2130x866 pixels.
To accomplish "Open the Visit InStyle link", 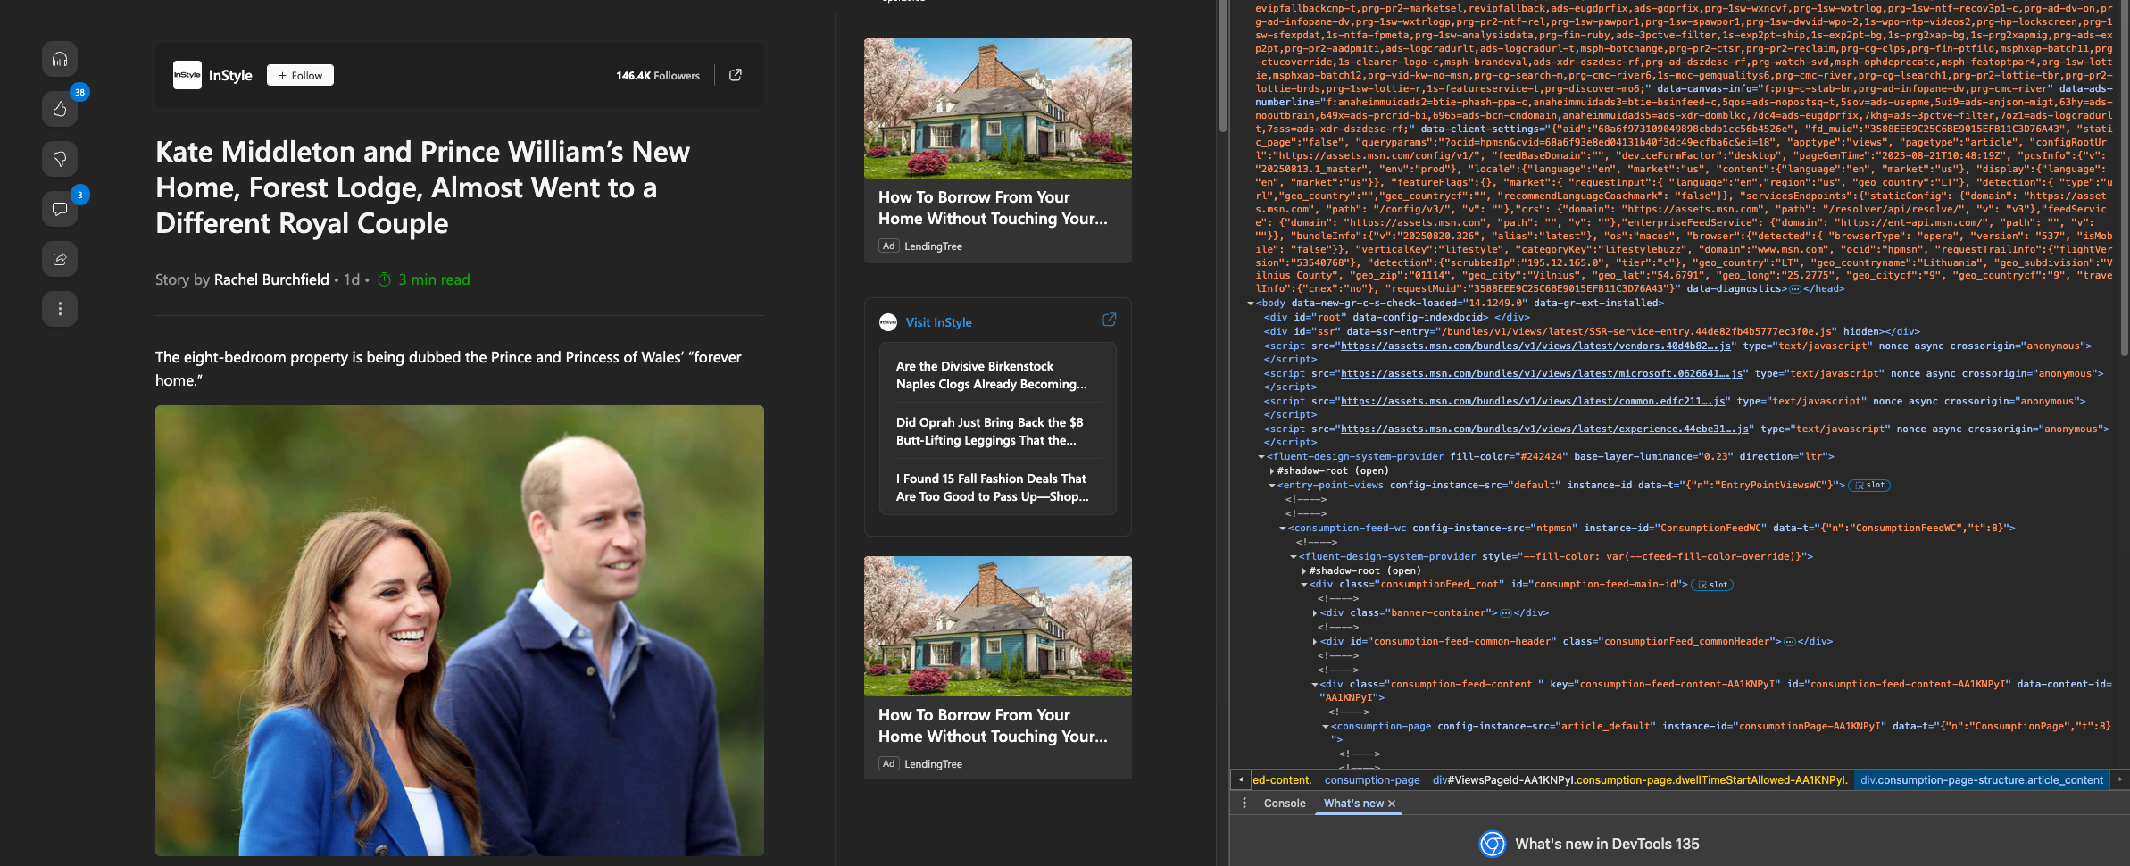I will click(938, 322).
